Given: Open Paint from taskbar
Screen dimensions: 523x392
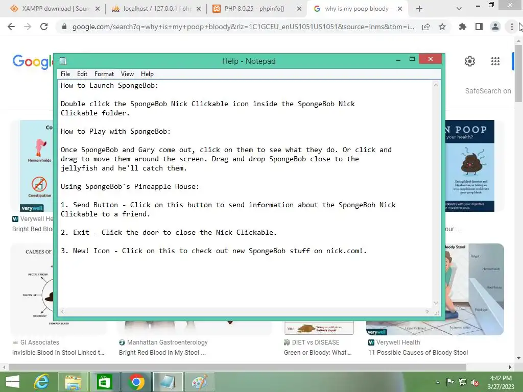Looking at the screenshot, I should [x=200, y=382].
